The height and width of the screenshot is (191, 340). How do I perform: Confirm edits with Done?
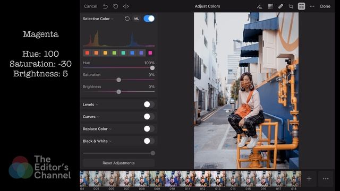[325, 6]
